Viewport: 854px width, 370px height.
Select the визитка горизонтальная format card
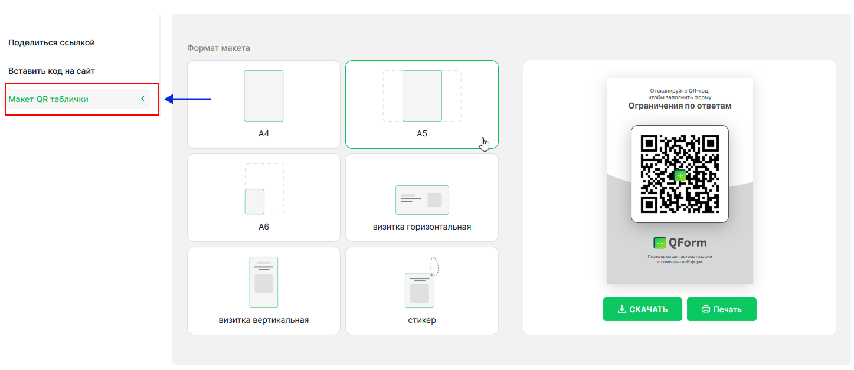click(x=422, y=198)
